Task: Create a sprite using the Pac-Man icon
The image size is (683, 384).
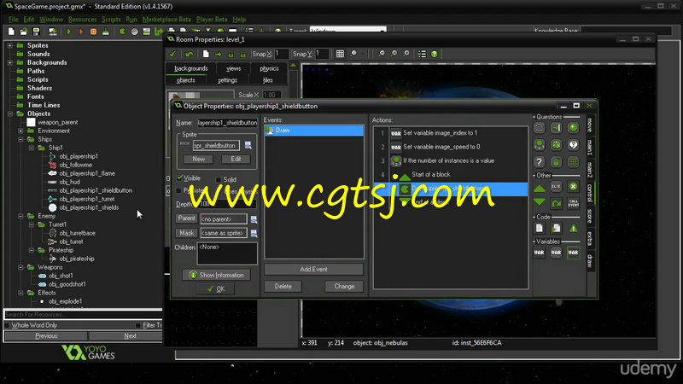Action: pyautogui.click(x=122, y=32)
